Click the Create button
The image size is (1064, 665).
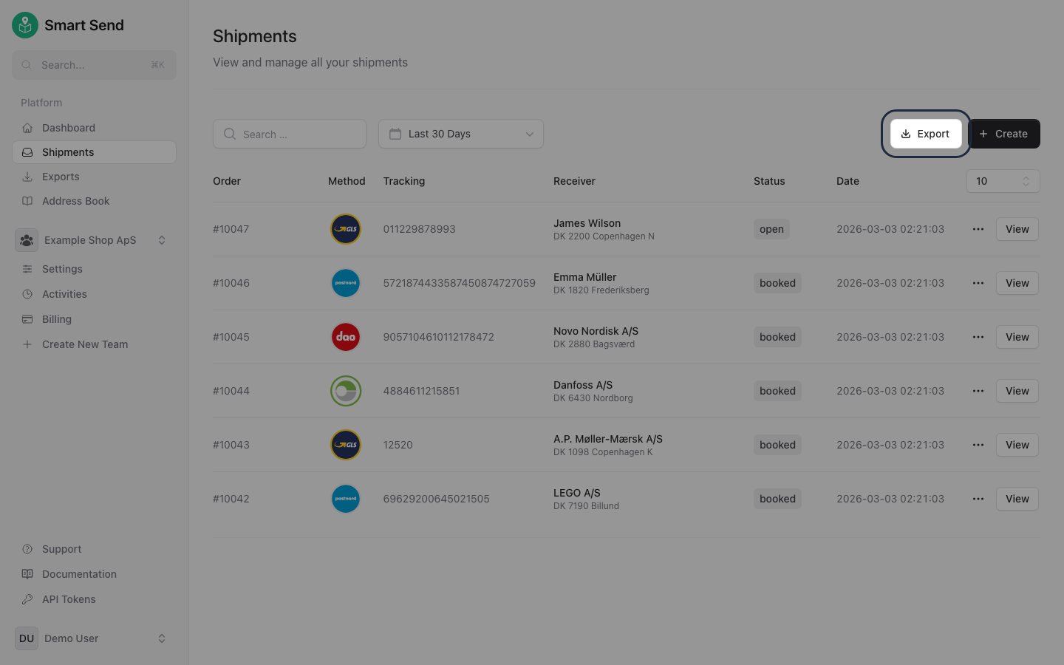point(1003,134)
